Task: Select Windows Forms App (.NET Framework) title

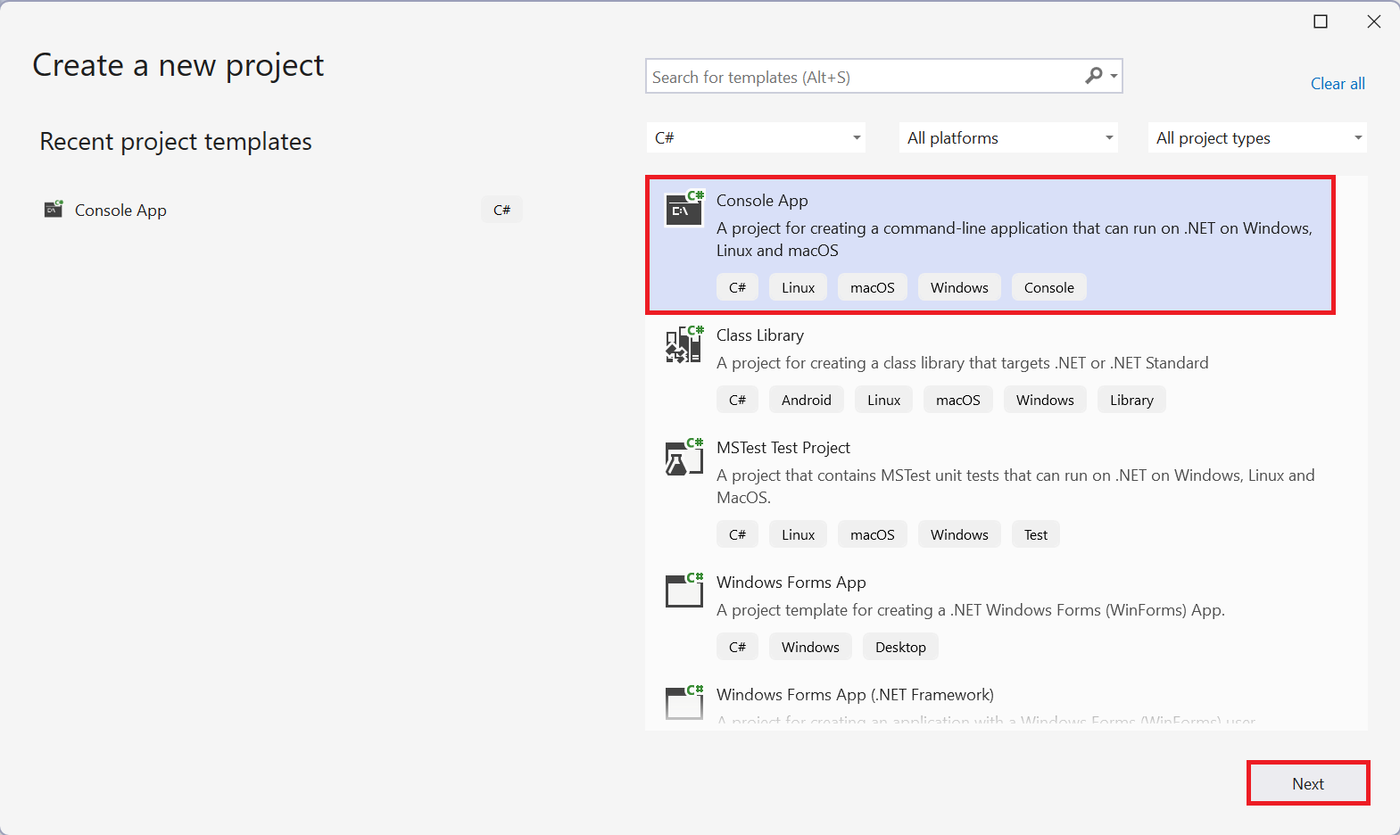Action: pos(855,695)
